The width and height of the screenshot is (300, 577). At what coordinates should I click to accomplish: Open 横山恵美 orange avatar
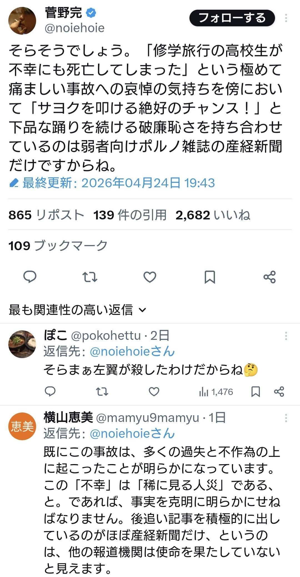(22, 426)
